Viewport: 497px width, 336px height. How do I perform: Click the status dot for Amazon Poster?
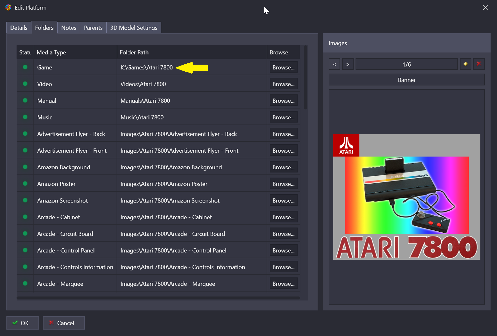(x=25, y=184)
